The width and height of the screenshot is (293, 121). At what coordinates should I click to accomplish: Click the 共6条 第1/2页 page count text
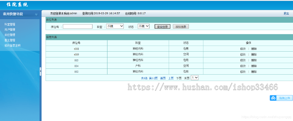149,79
